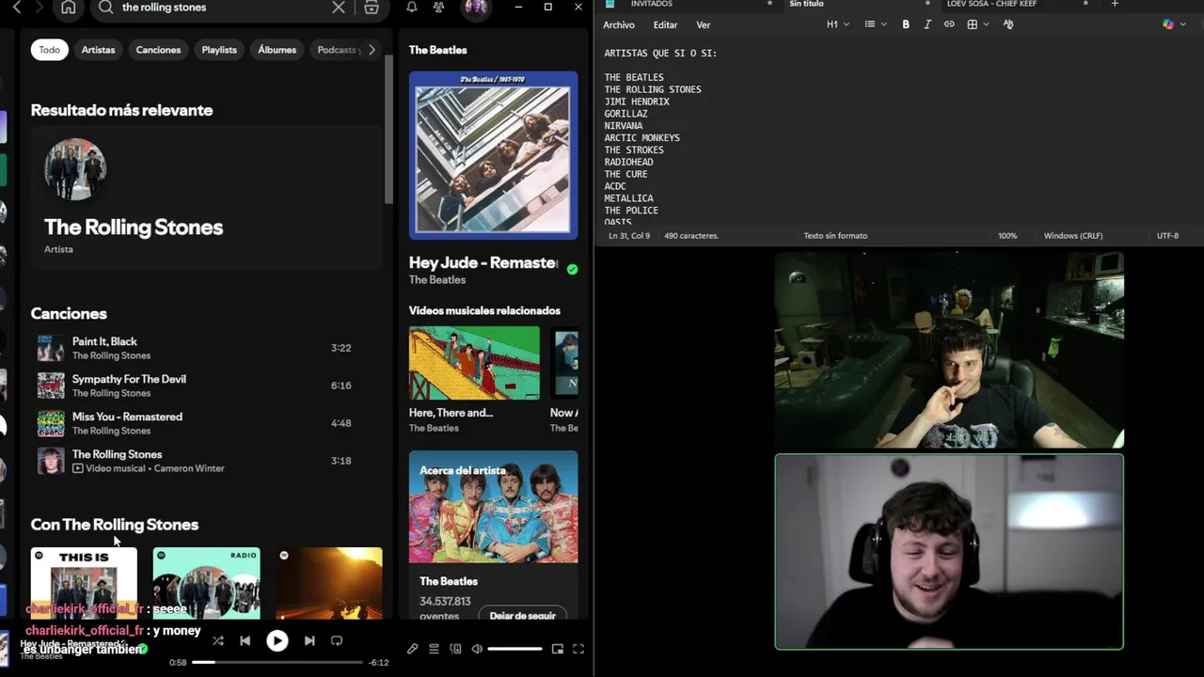Open table dropdown in Notepad

pyautogui.click(x=977, y=24)
